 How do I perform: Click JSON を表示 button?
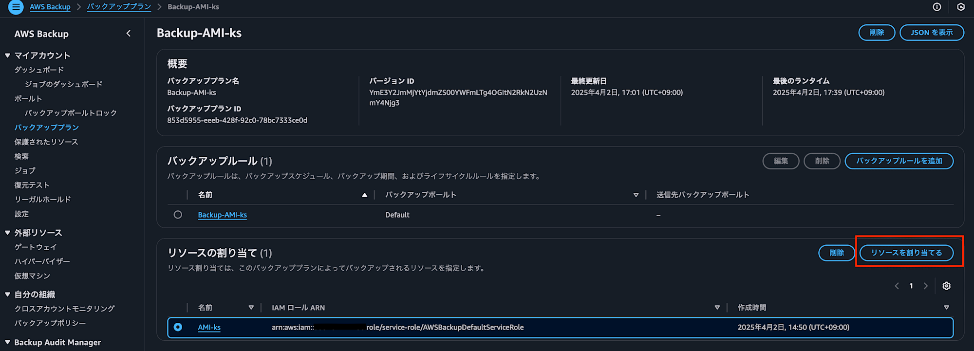[932, 33]
